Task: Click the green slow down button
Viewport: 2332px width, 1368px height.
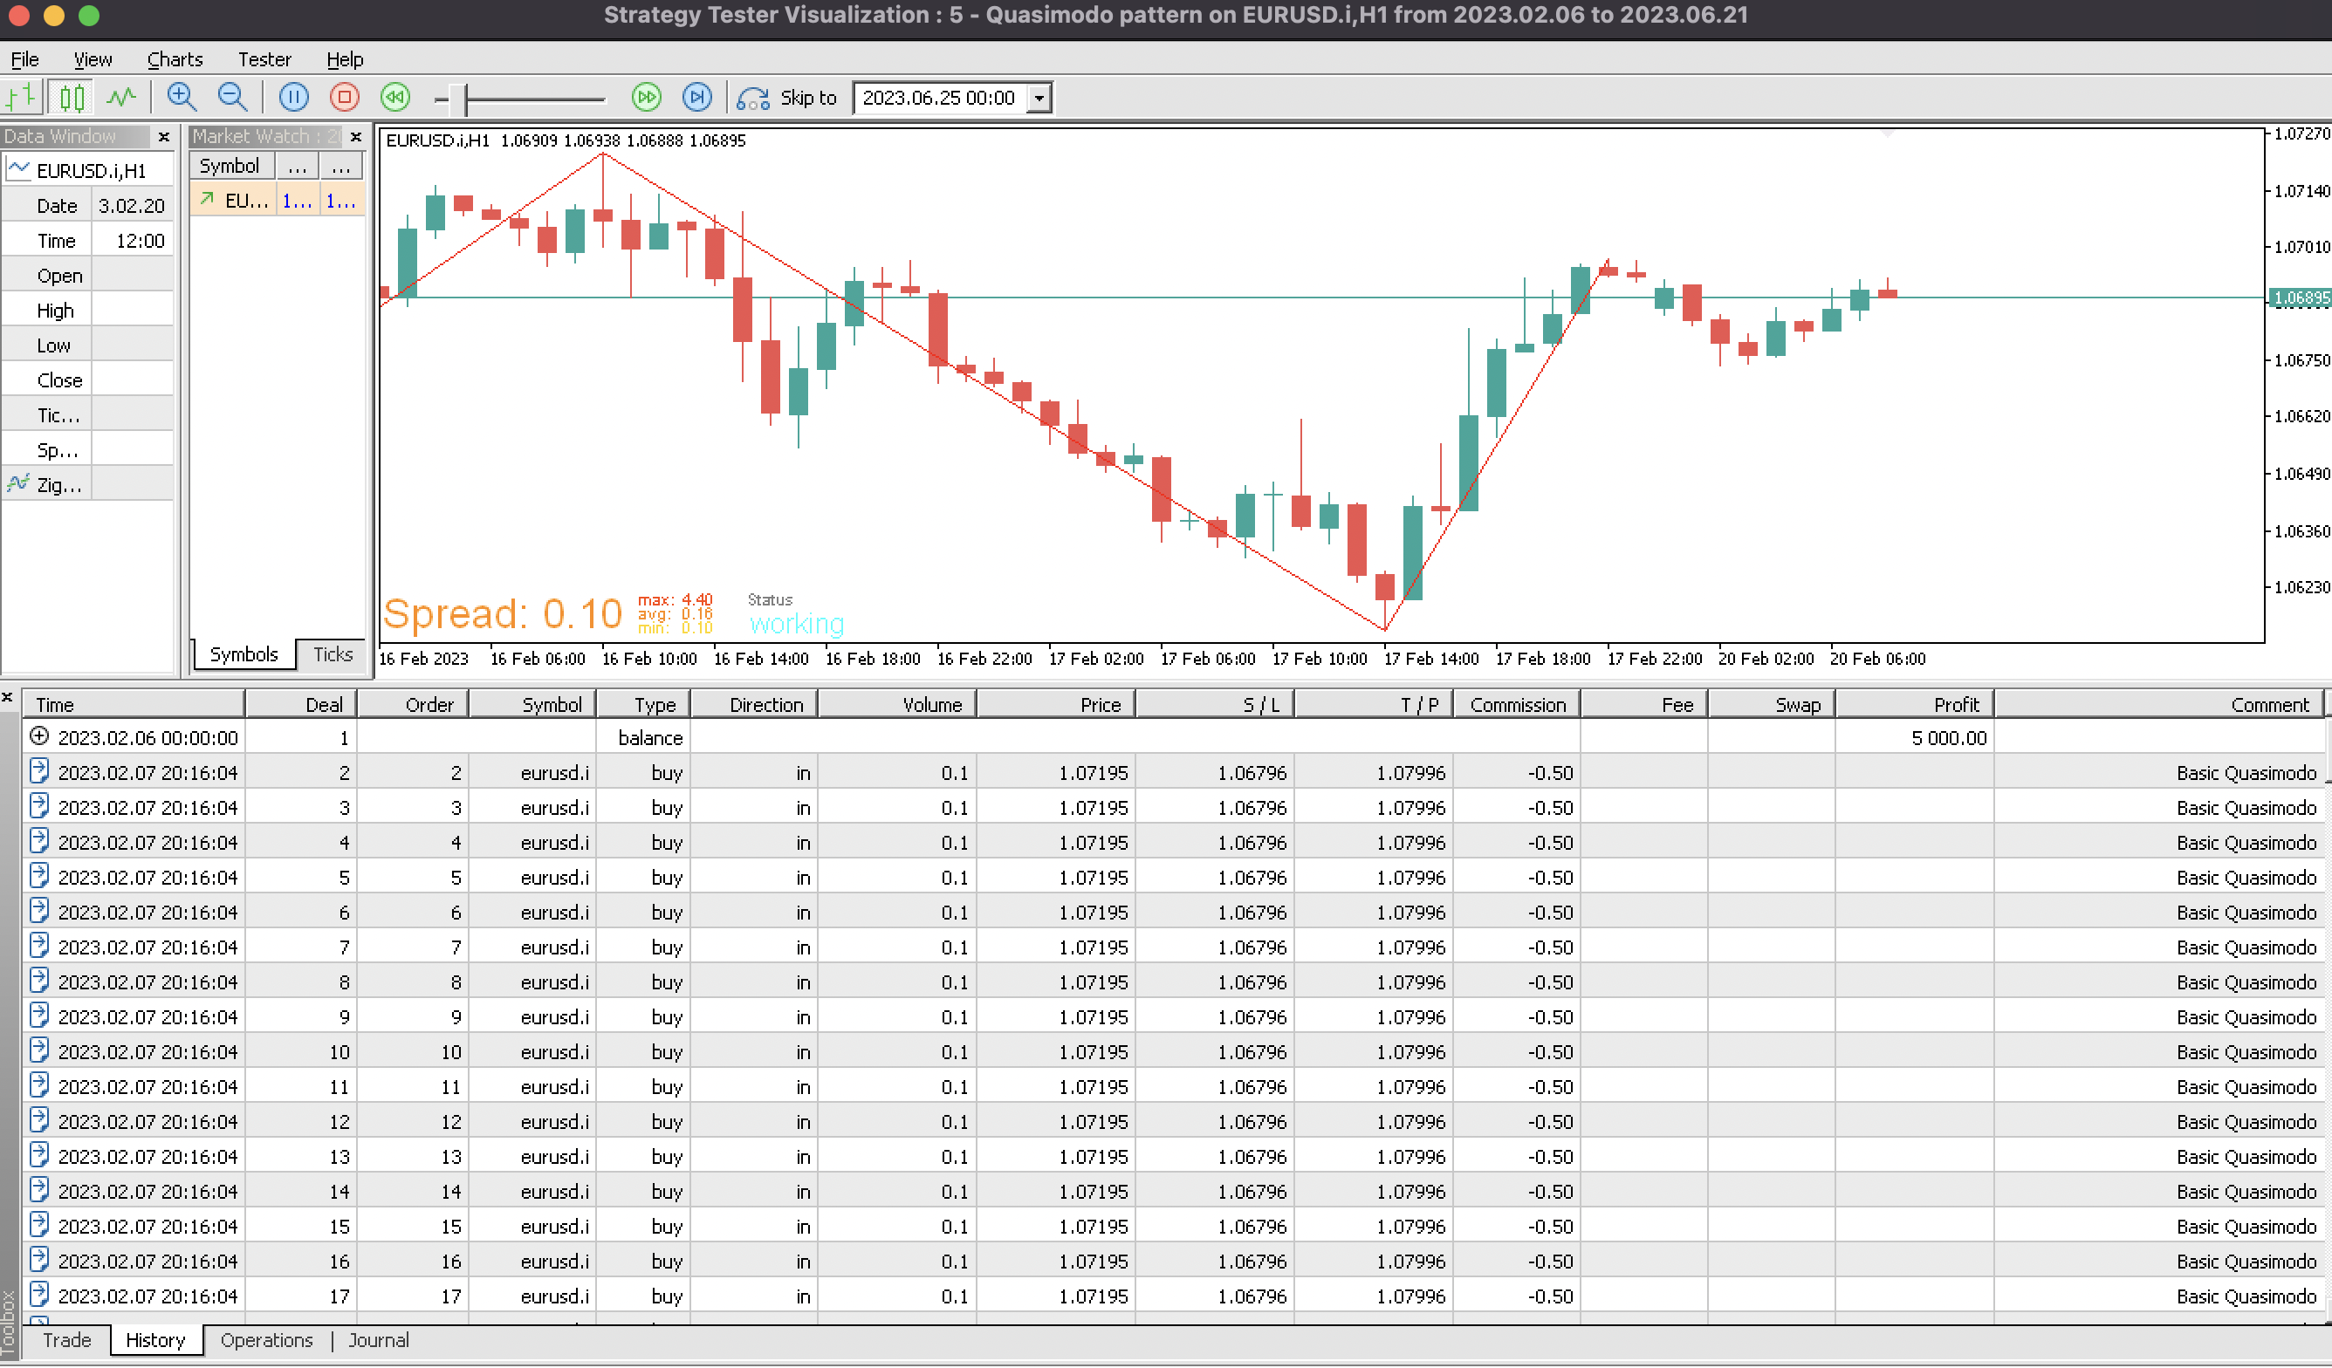Action: click(395, 97)
